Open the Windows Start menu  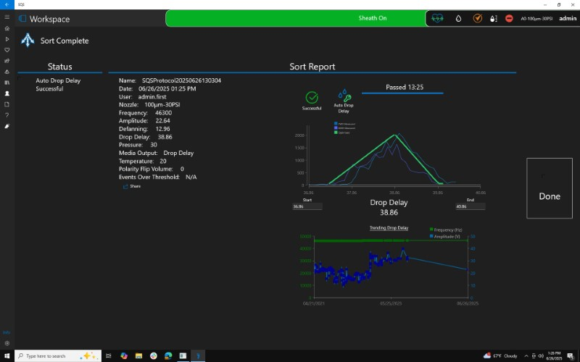coord(7,355)
